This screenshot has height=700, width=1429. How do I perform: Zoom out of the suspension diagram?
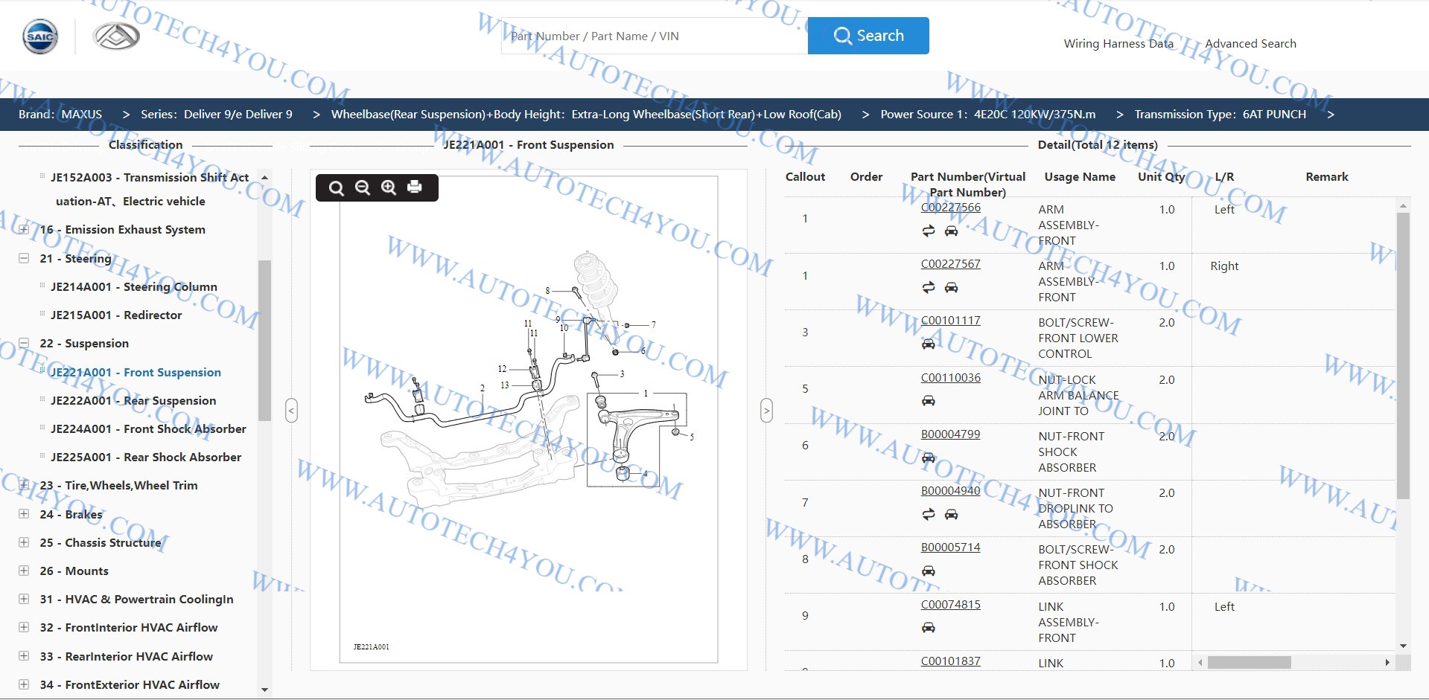(363, 187)
